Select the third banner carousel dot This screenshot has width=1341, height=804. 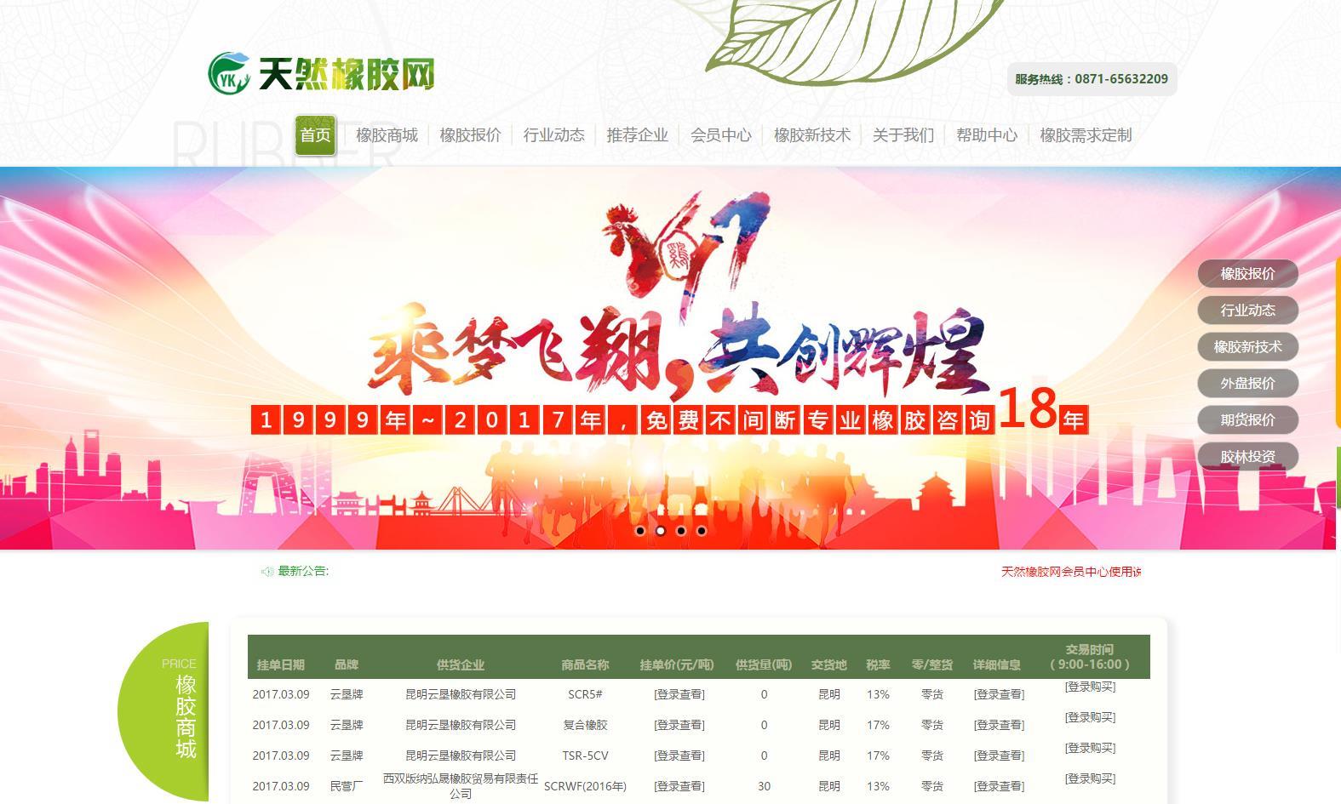[x=681, y=531]
